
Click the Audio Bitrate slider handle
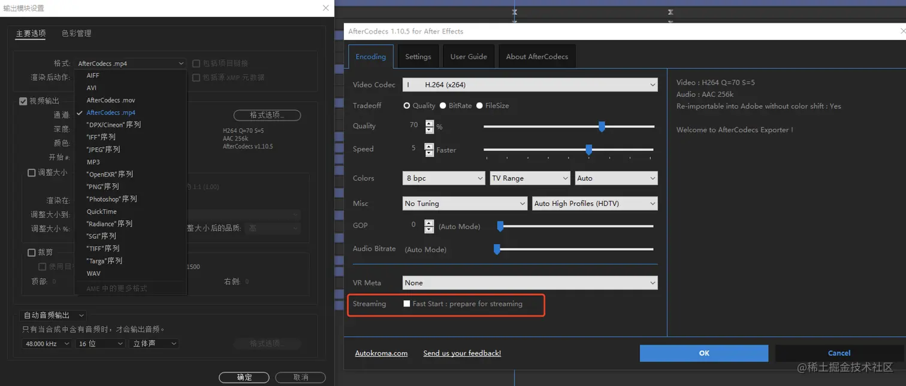point(497,249)
